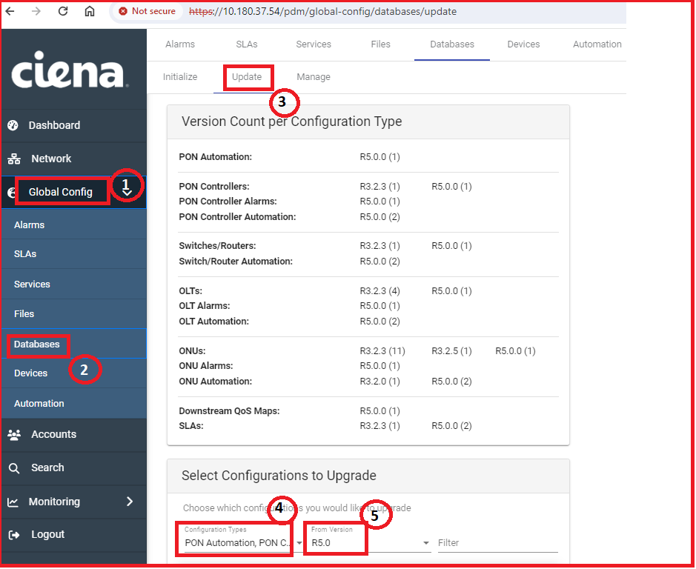Click the OLT Alarms: label
This screenshot has width=696, height=569.
205,306
